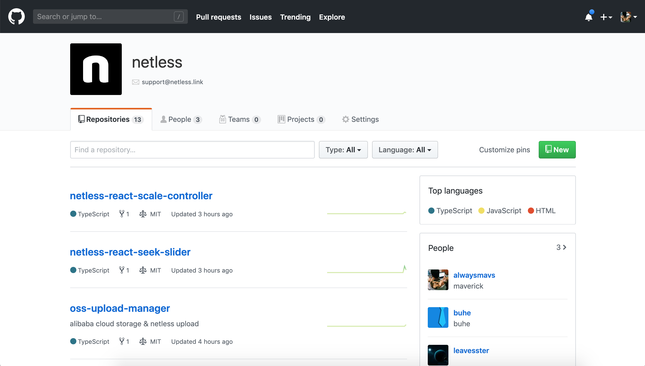Click the notifications bell icon
Viewport: 645px width, 366px height.
[x=589, y=17]
